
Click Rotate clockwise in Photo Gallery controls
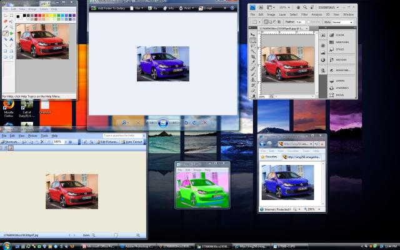[194, 122]
